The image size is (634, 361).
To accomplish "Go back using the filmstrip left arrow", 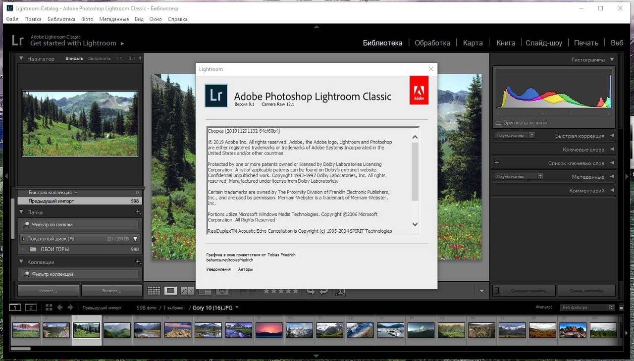I will click(60, 308).
